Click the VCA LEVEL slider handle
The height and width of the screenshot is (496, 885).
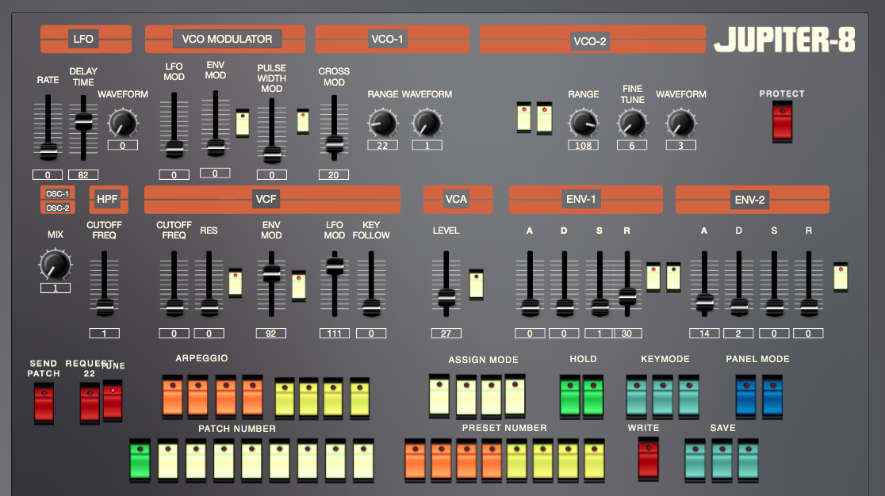(446, 296)
